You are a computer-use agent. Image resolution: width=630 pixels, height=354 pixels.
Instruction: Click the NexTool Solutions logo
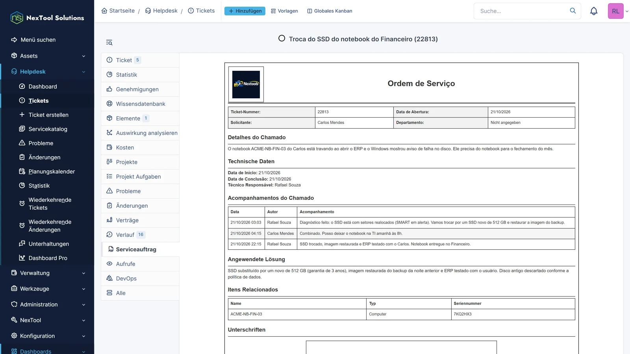[47, 18]
